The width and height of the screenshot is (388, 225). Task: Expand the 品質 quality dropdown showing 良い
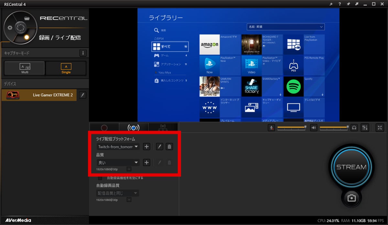pos(118,162)
